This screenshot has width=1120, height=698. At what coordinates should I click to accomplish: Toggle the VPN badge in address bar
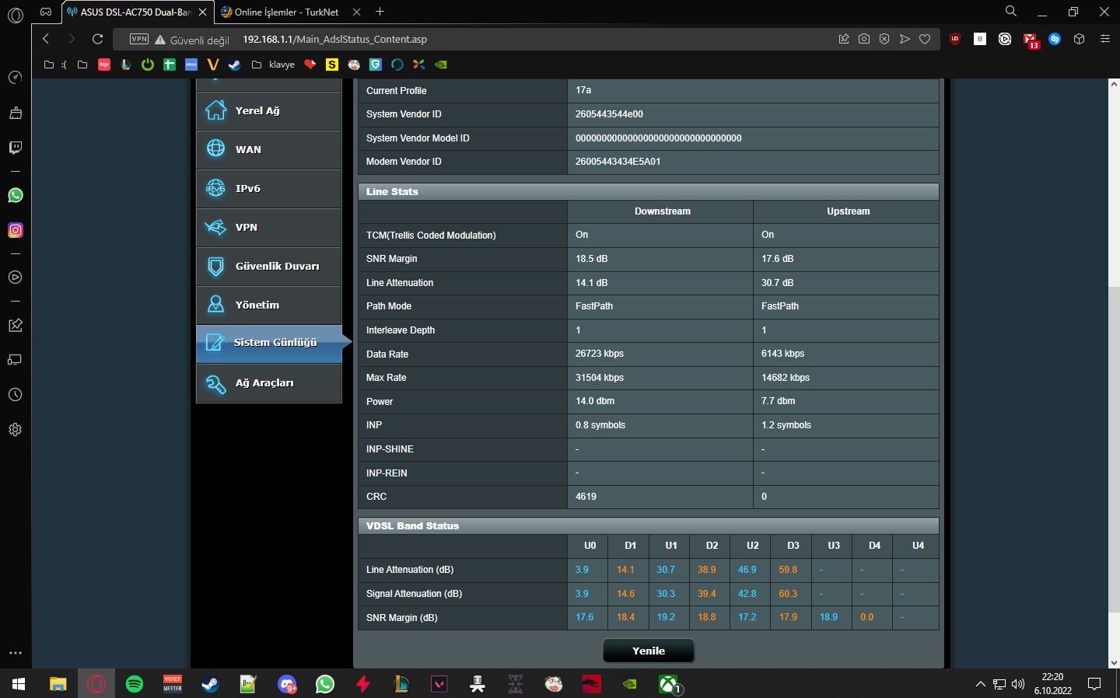coord(139,39)
